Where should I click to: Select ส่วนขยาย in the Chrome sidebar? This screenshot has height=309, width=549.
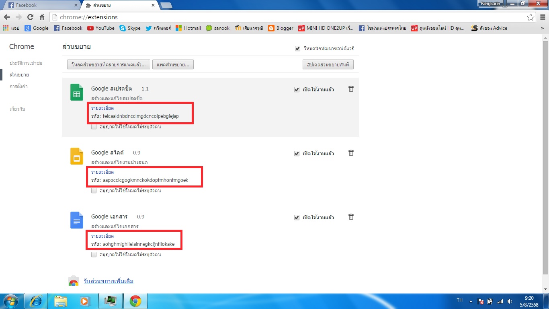[19, 75]
